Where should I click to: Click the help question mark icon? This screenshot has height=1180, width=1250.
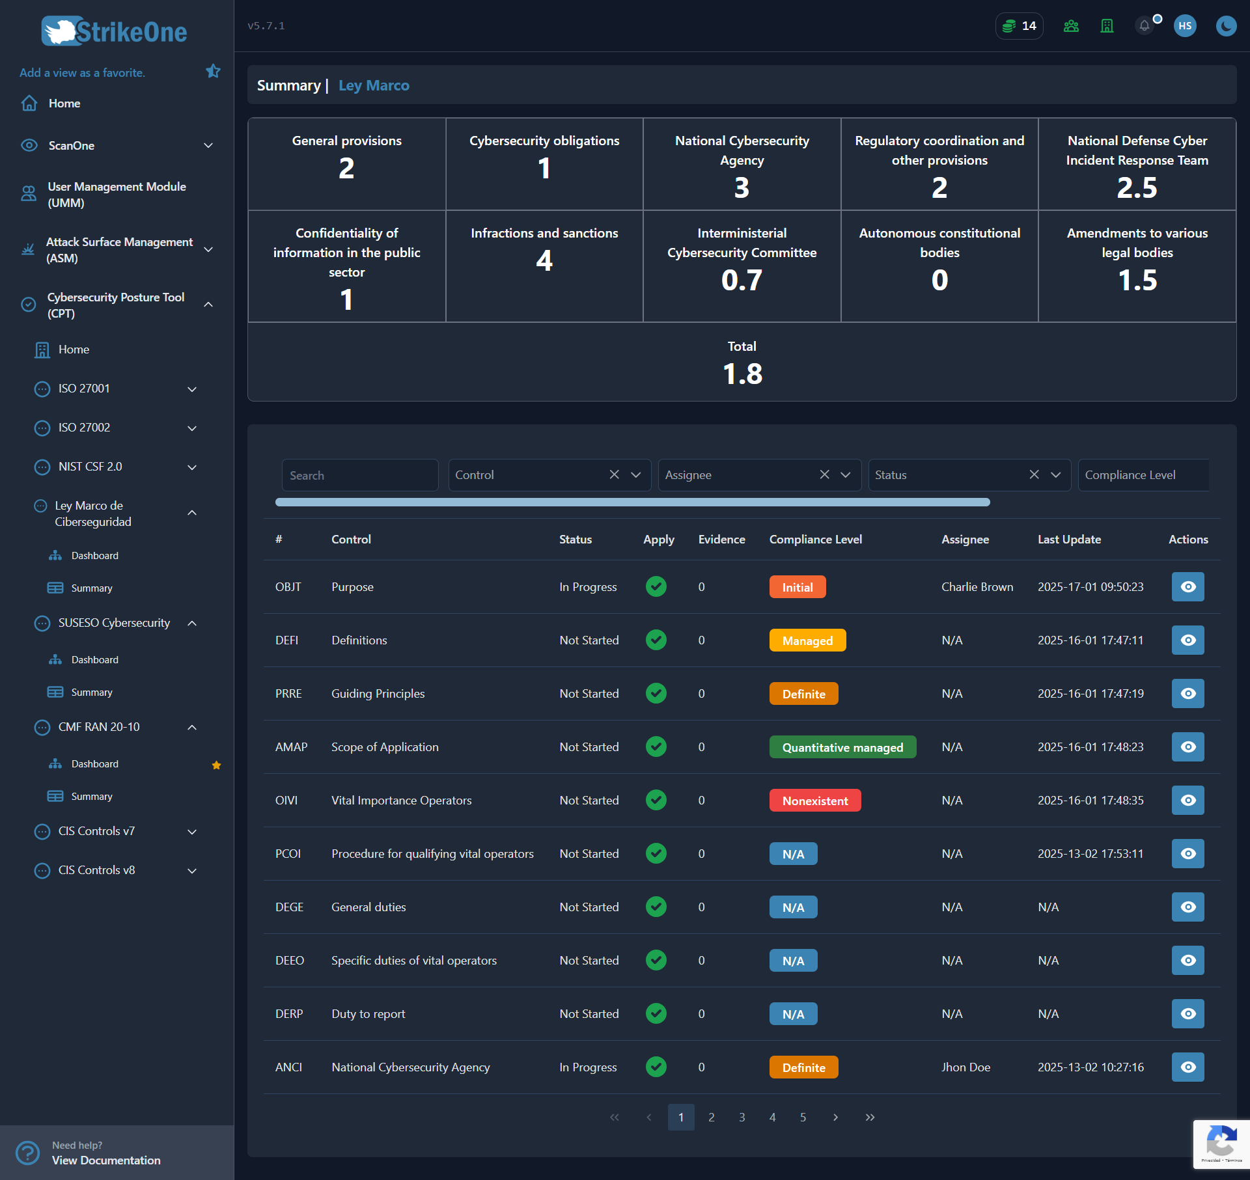pyautogui.click(x=27, y=1153)
